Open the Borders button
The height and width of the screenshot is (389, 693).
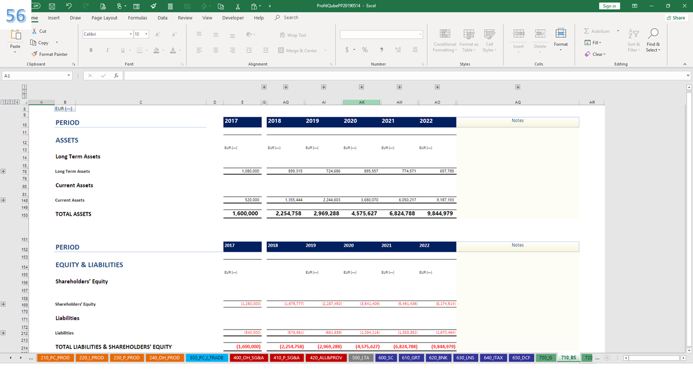[x=139, y=50]
